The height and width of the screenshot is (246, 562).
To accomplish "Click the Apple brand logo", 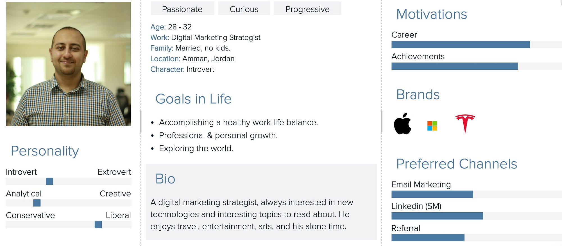I will tap(402, 124).
